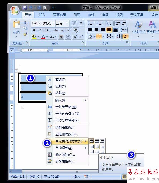159x183 pixels.
Task: Switch to the 视图 ribbon tab
Action: (119, 15)
